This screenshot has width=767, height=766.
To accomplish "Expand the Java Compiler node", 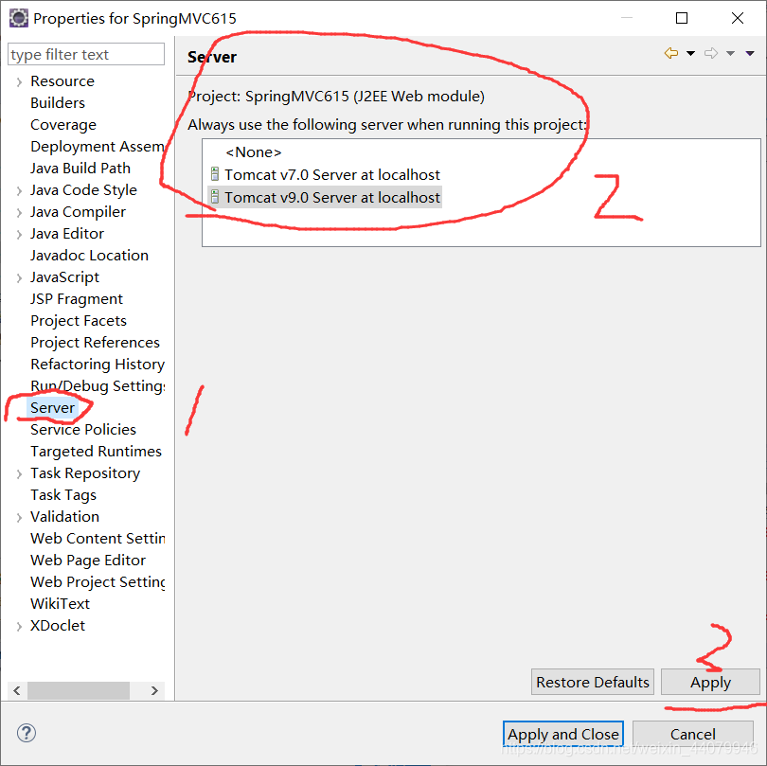I will pos(19,212).
